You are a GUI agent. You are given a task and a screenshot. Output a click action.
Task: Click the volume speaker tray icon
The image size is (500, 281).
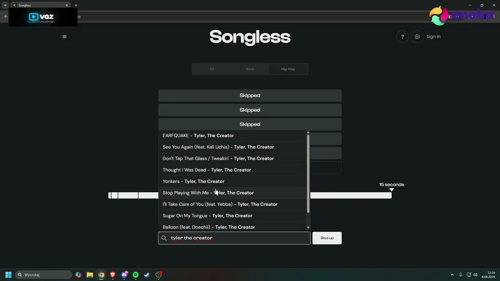click(475, 275)
